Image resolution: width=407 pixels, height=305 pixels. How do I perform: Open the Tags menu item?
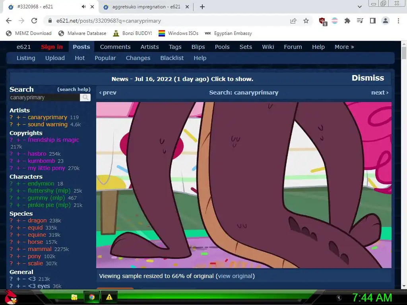tap(175, 47)
